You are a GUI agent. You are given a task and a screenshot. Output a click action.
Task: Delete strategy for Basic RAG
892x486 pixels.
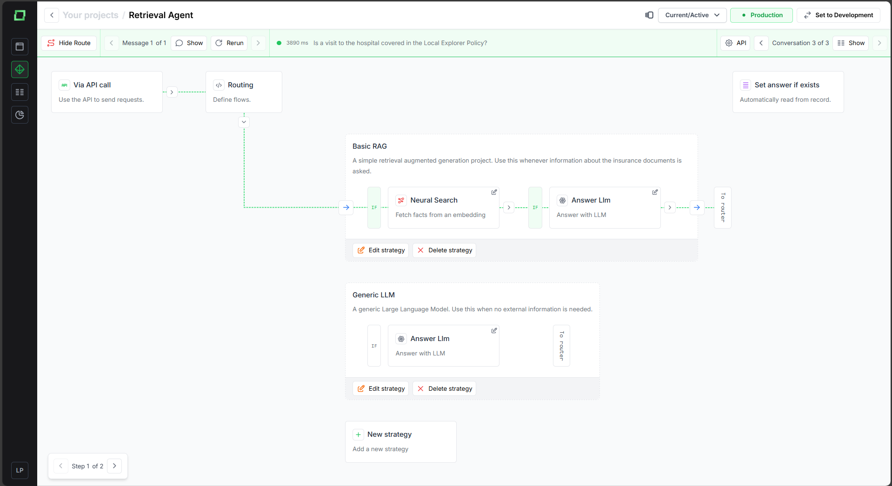[444, 250]
